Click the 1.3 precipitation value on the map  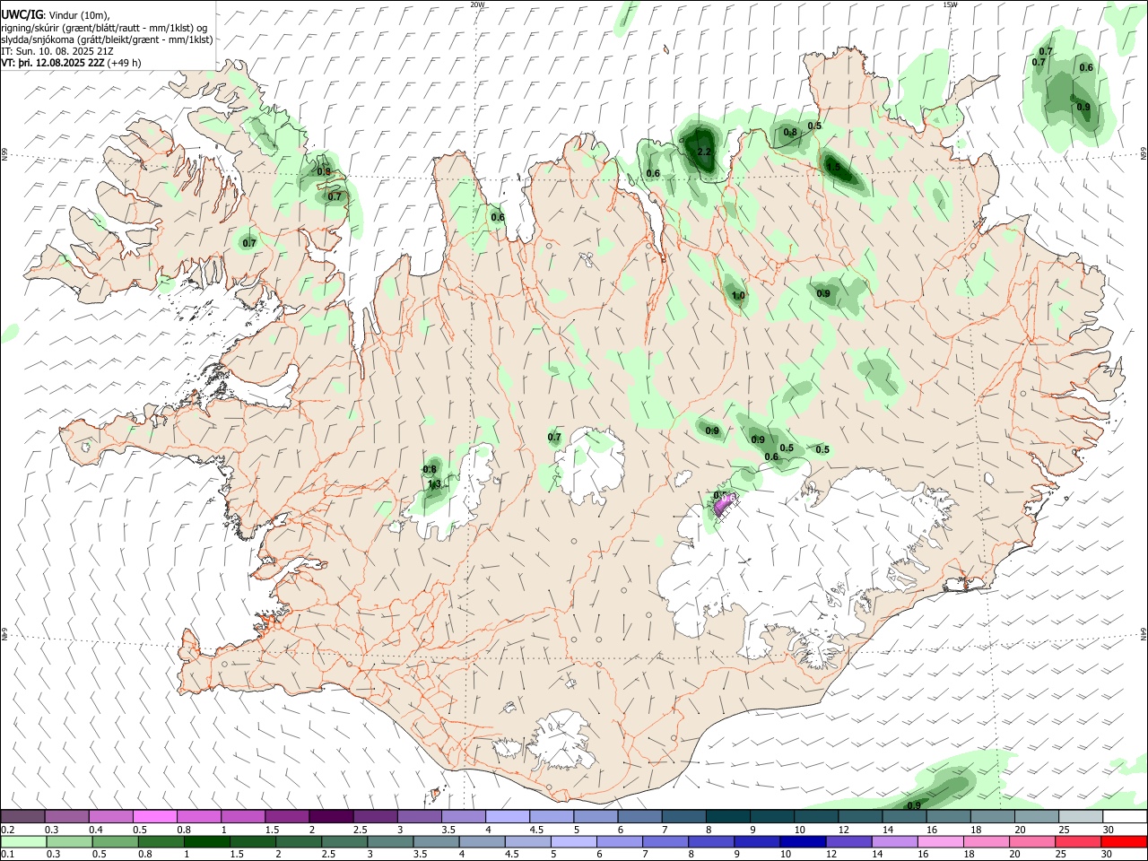point(434,484)
